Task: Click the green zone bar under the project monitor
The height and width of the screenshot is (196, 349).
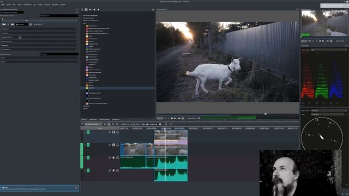Action: [228, 118]
